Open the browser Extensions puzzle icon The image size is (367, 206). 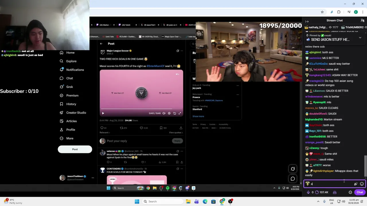pos(339,12)
